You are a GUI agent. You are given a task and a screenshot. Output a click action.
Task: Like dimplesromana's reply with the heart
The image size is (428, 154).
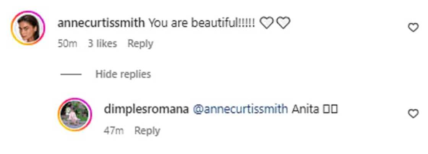[x=413, y=113]
